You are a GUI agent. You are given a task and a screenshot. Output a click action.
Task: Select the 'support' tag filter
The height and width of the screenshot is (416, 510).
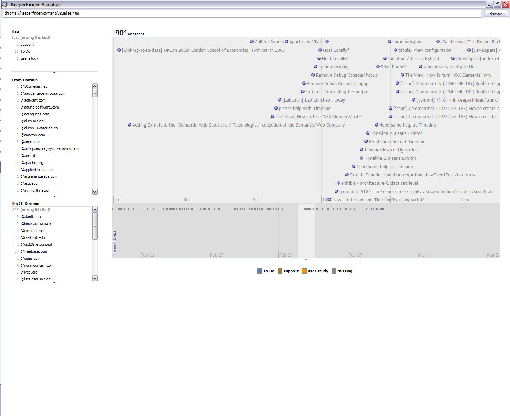tap(27, 44)
